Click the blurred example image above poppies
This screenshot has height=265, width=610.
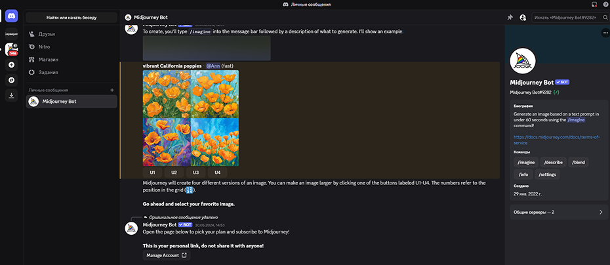point(207,48)
